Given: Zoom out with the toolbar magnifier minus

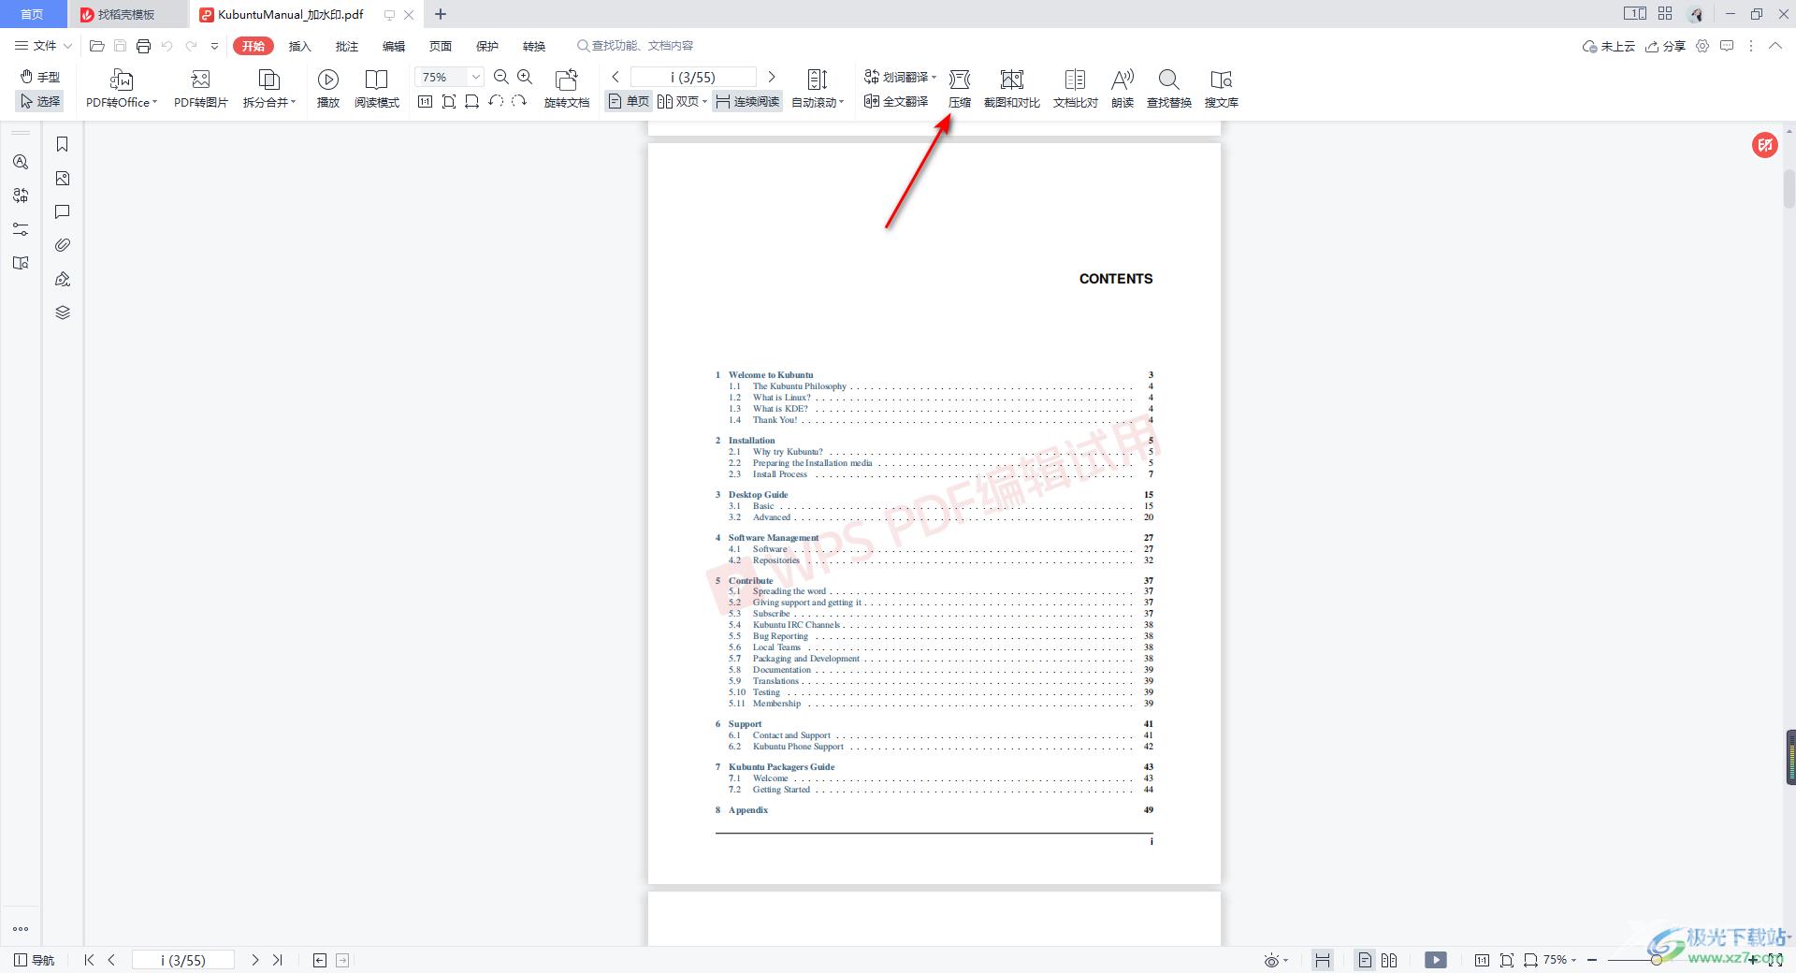Looking at the screenshot, I should [x=501, y=77].
